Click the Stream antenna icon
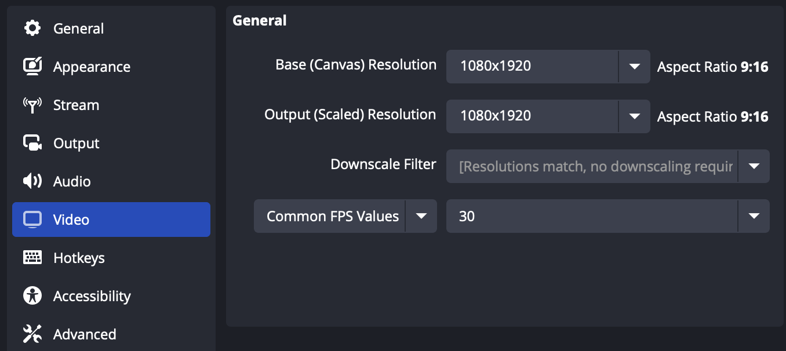 tap(32, 105)
